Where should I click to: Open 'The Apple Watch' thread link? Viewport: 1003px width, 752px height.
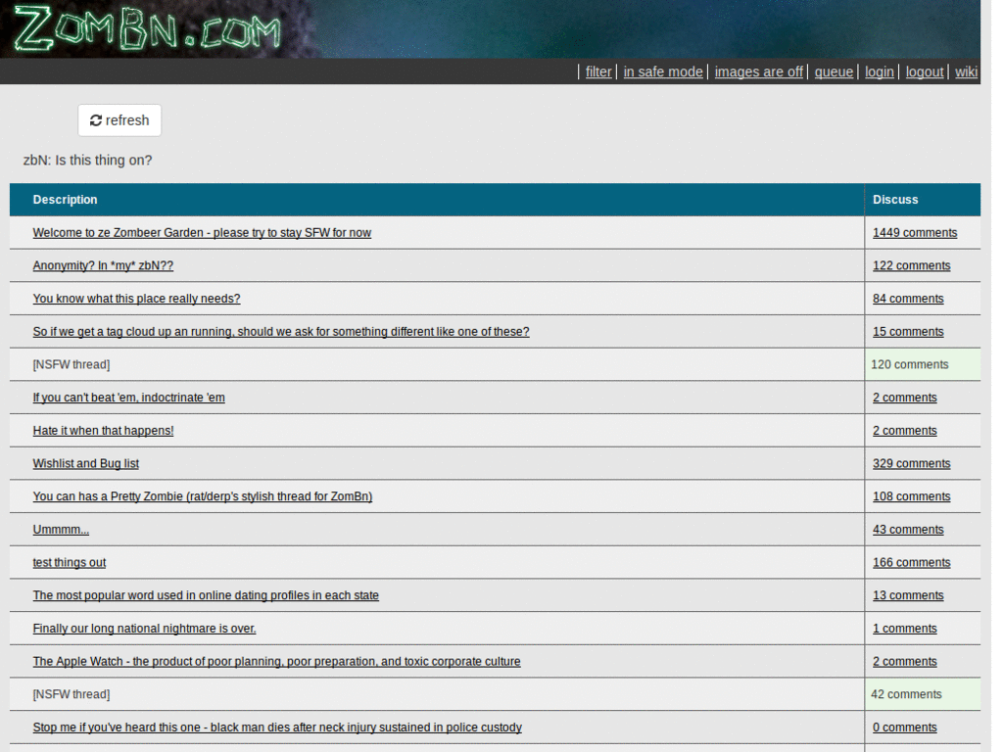click(x=276, y=662)
